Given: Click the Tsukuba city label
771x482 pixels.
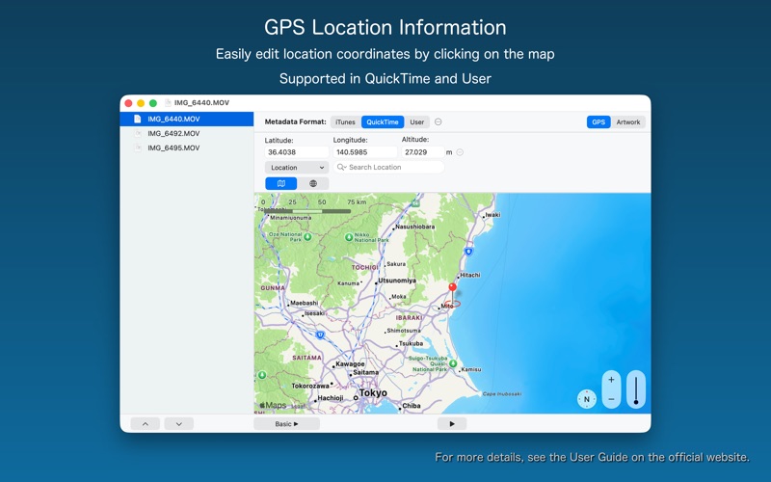Looking at the screenshot, I should [x=411, y=344].
